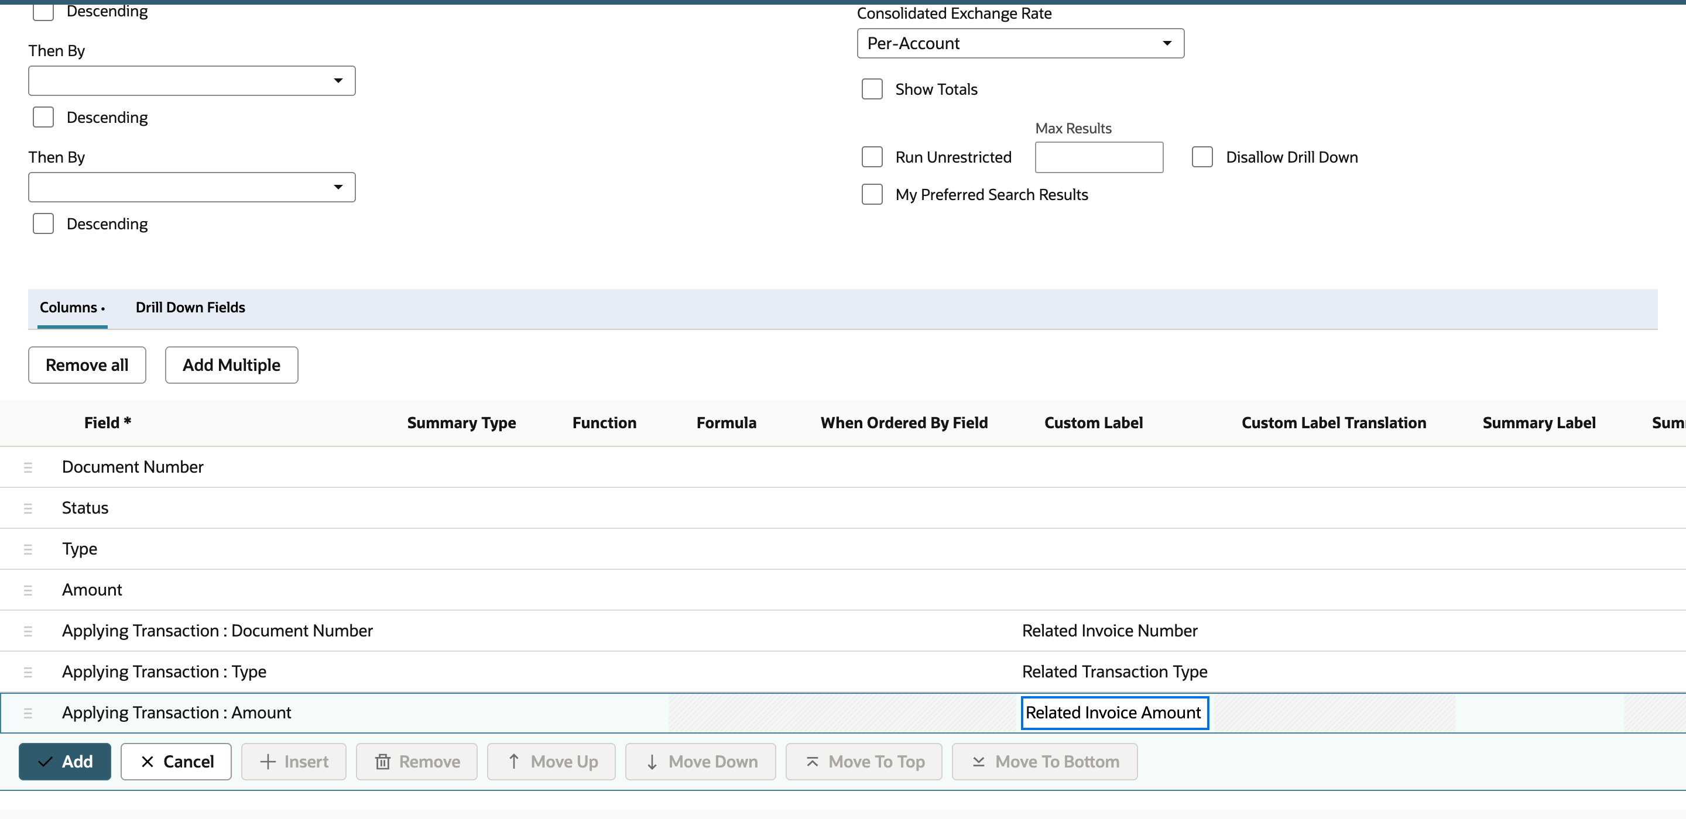Image resolution: width=1686 pixels, height=819 pixels.
Task: Toggle the Show Totals checkbox
Action: tap(872, 89)
